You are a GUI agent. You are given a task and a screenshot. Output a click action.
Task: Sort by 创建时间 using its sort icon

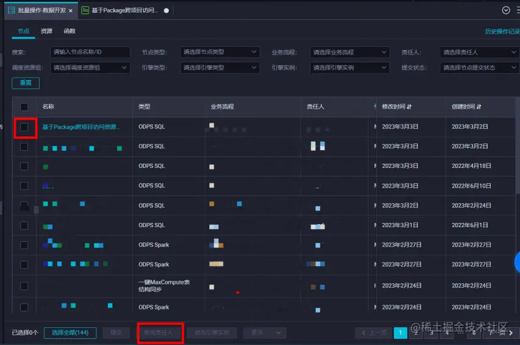coord(479,107)
